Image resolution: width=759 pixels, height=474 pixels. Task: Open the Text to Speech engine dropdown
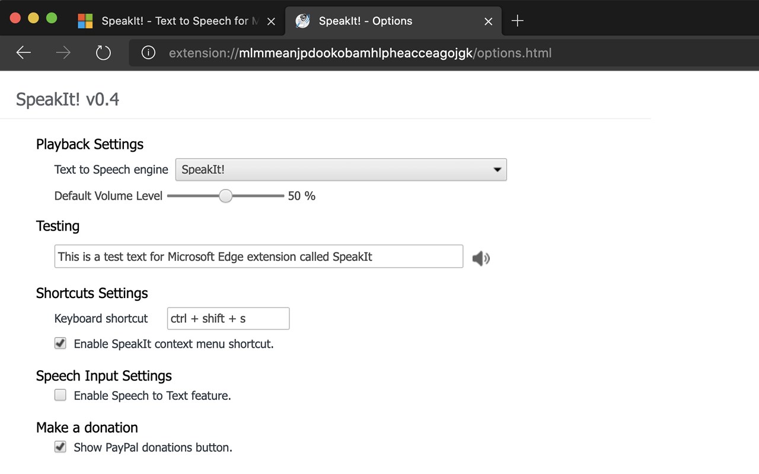click(x=341, y=169)
